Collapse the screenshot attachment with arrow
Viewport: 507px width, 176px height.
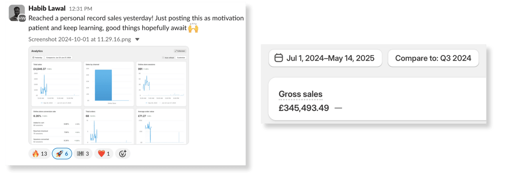pyautogui.click(x=137, y=40)
